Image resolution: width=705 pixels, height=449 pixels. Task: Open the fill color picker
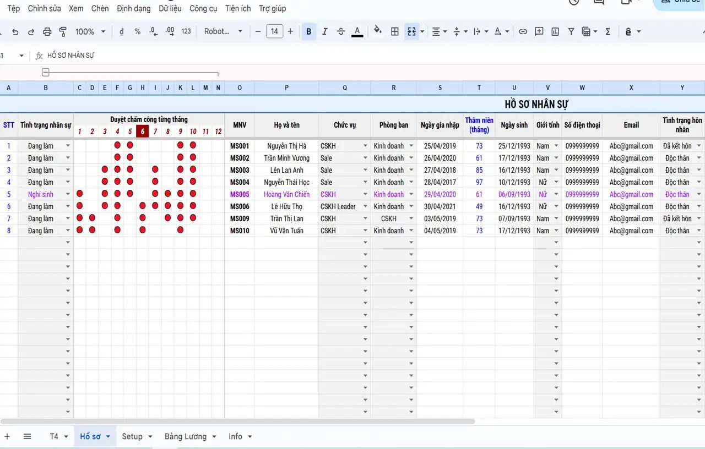(377, 31)
